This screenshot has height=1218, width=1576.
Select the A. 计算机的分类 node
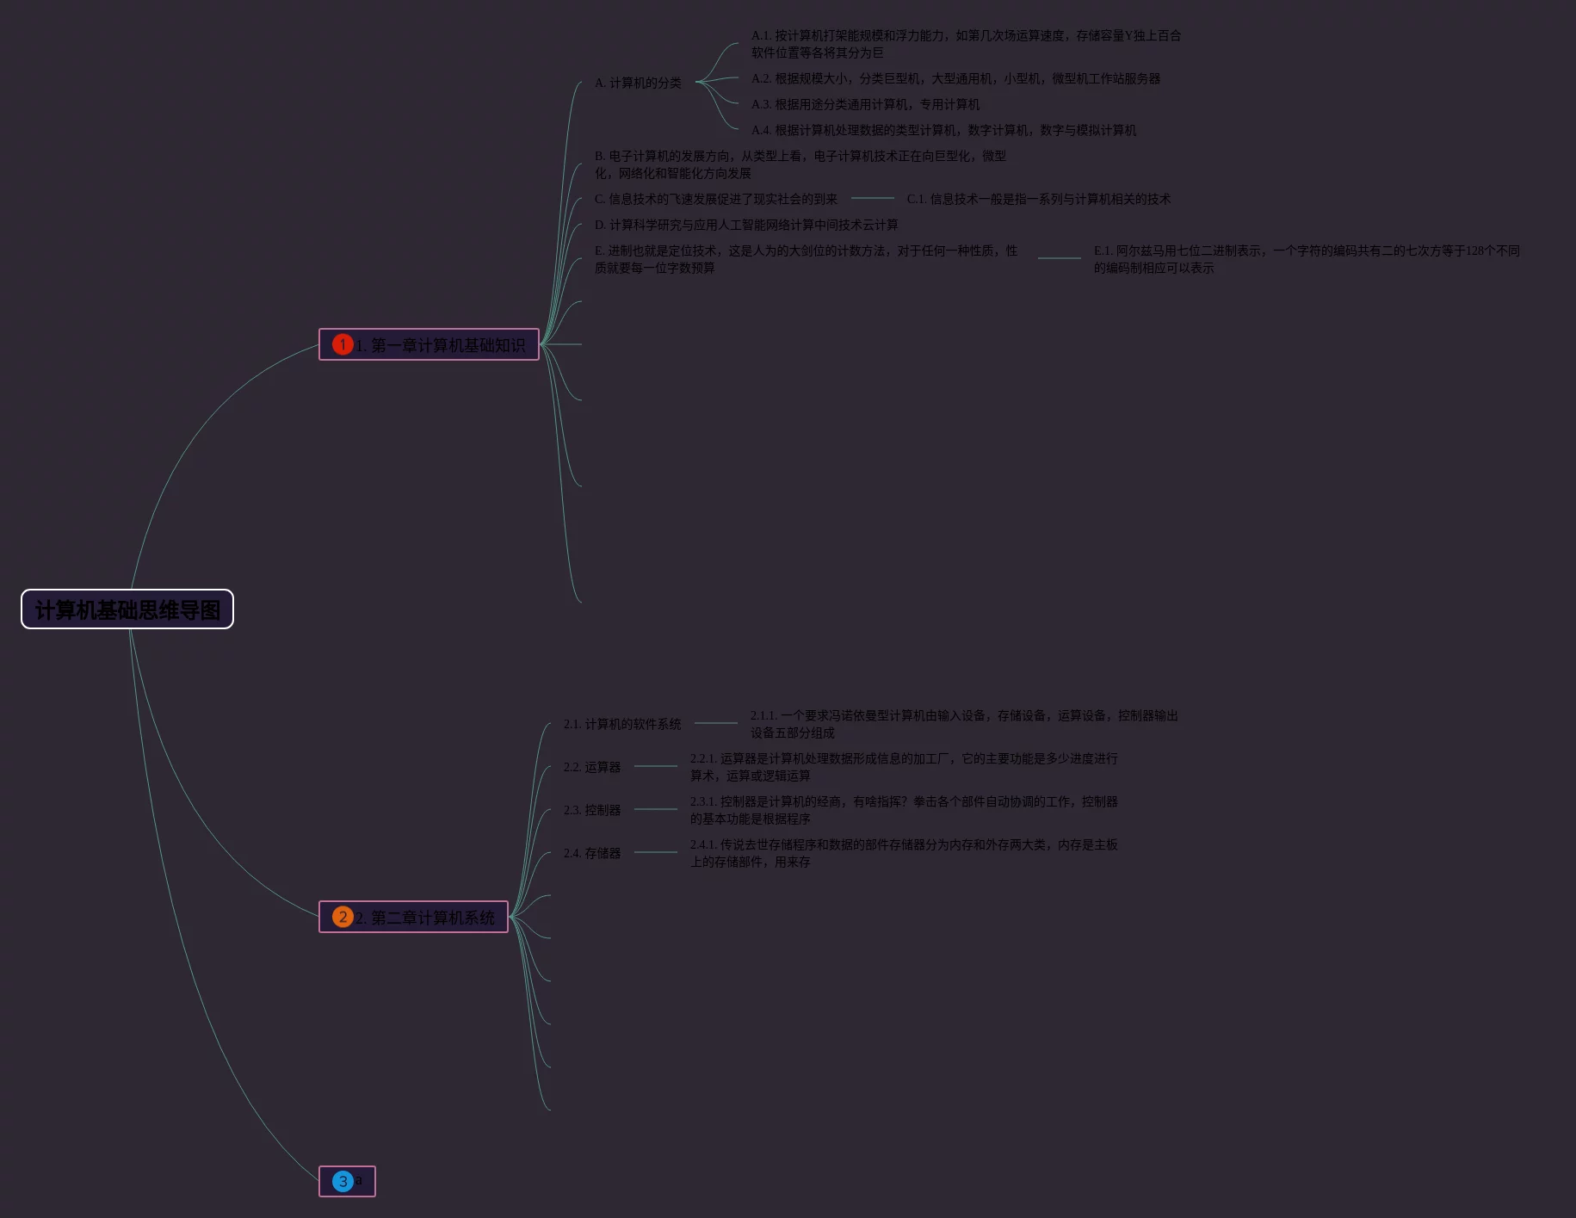pyautogui.click(x=638, y=83)
